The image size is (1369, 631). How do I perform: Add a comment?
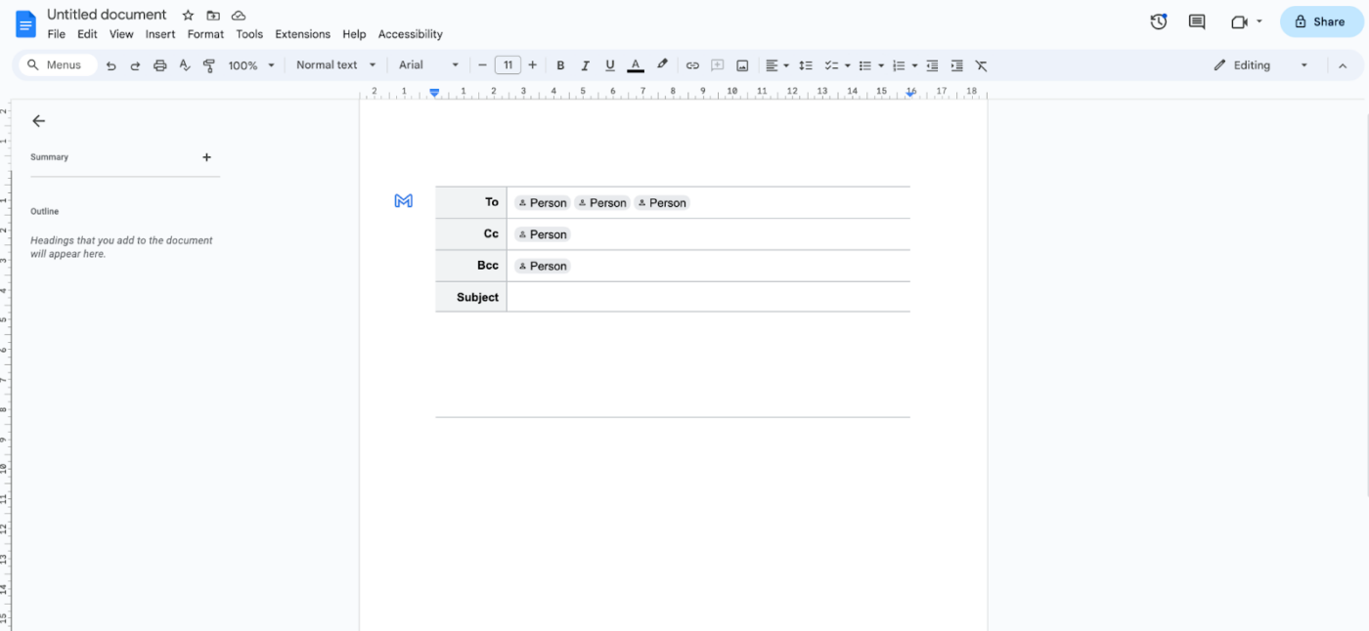click(717, 64)
